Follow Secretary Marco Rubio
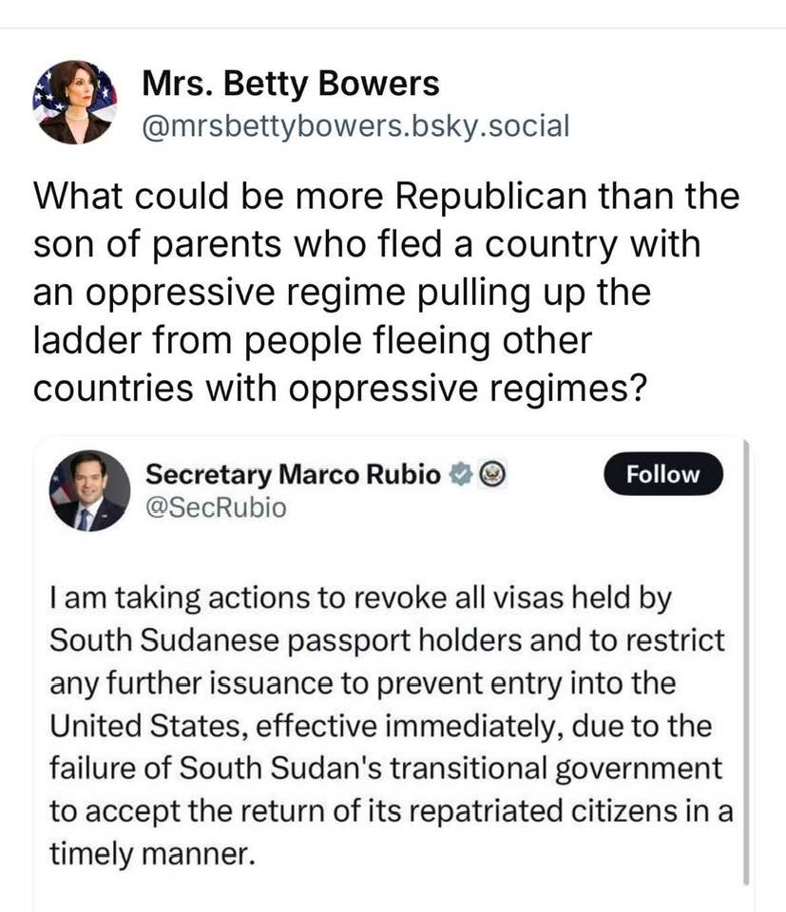Screen dimensions: 786x912 (662, 474)
